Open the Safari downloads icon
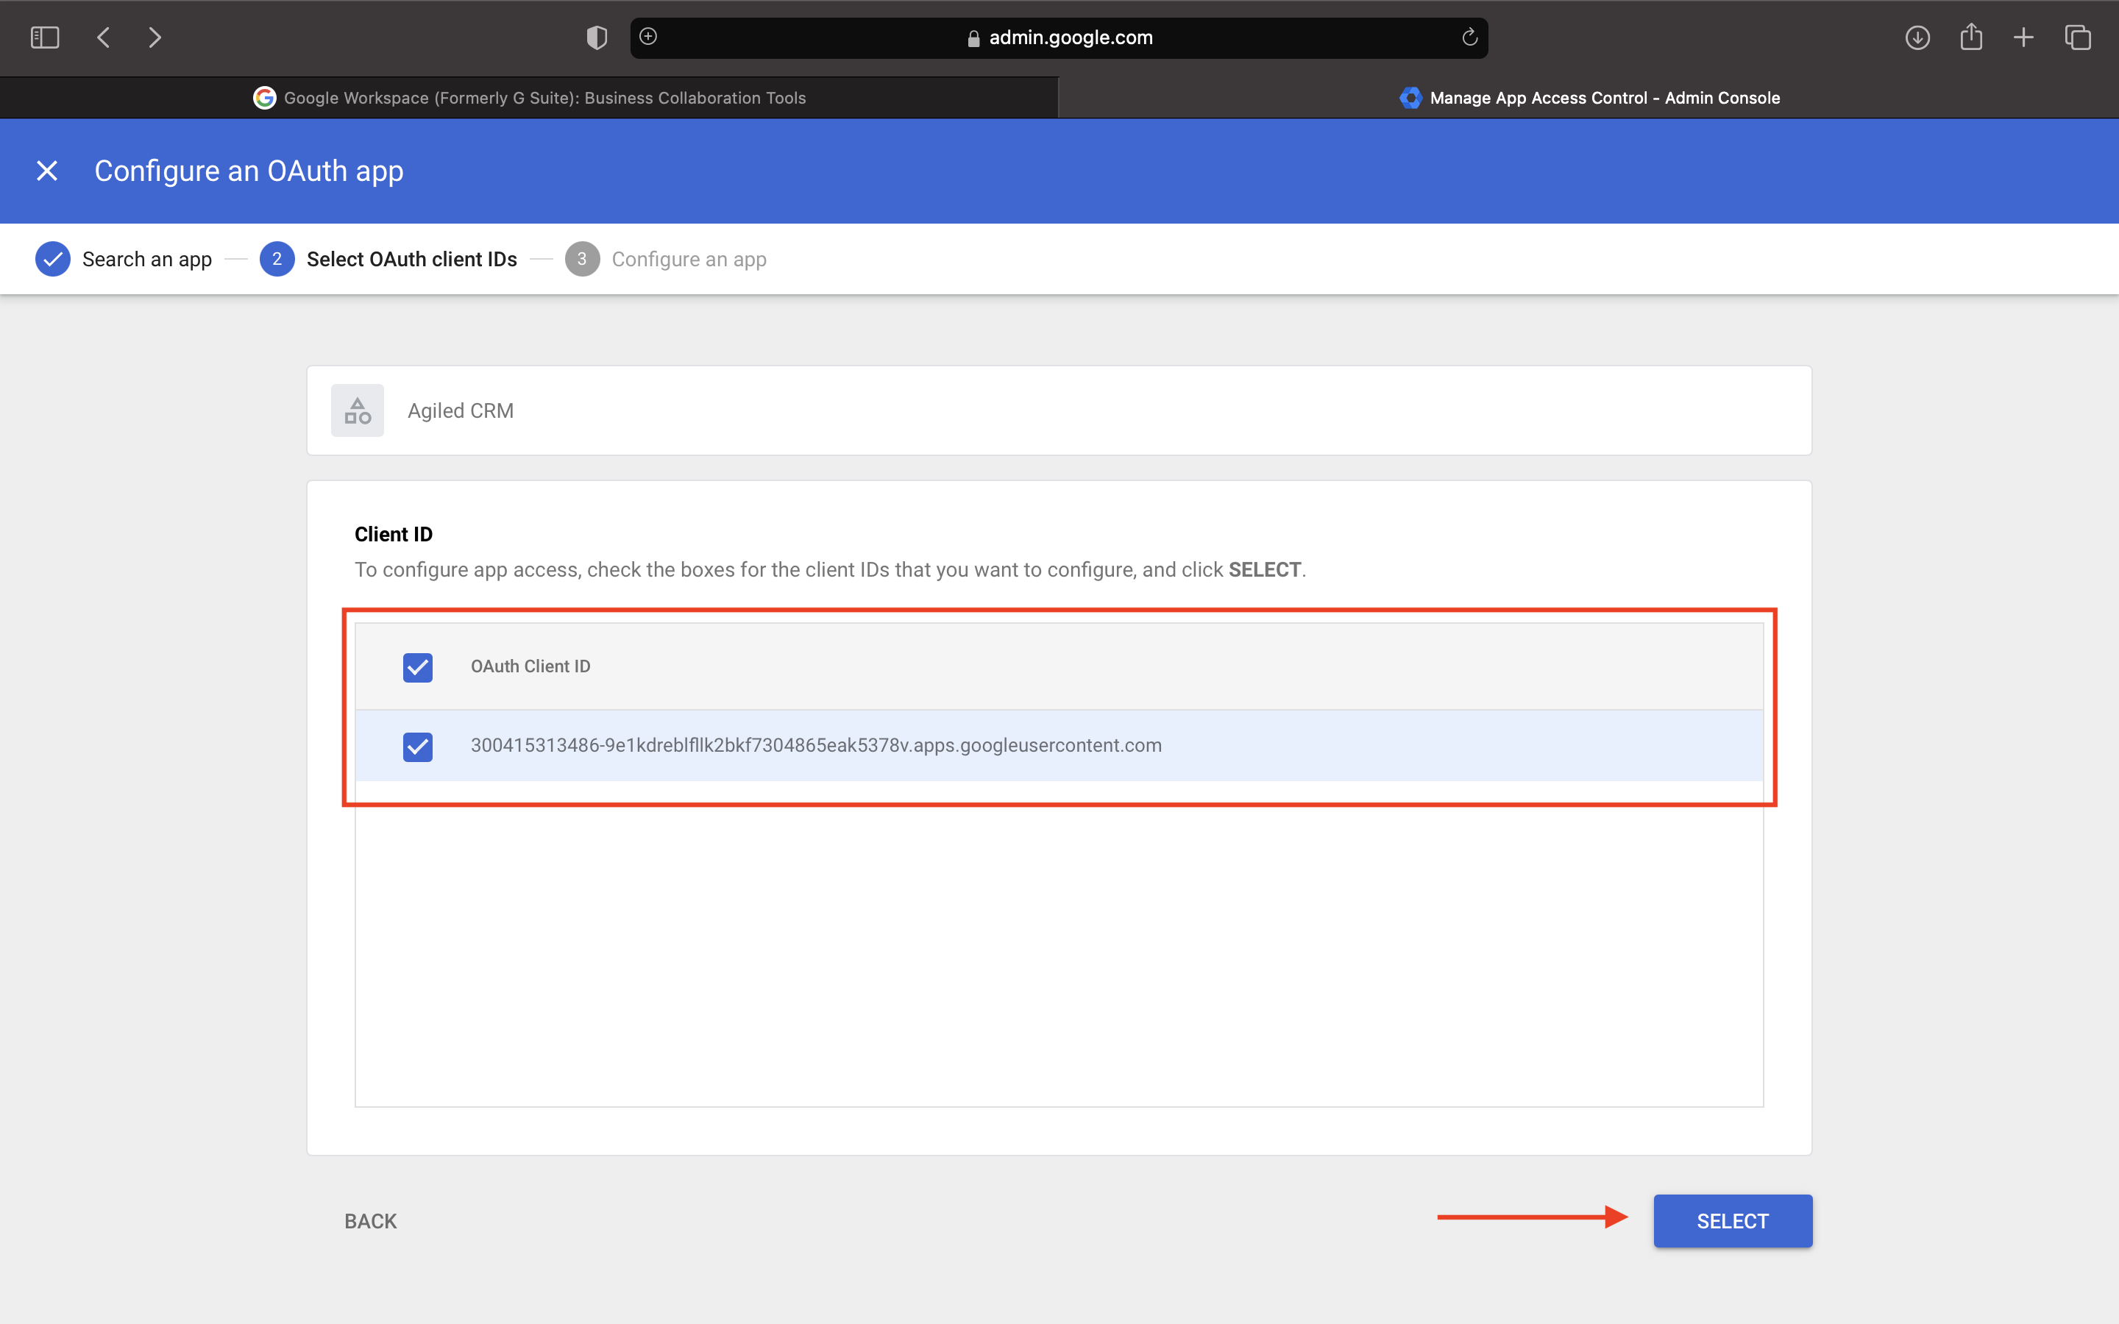The image size is (2119, 1324). [1917, 38]
